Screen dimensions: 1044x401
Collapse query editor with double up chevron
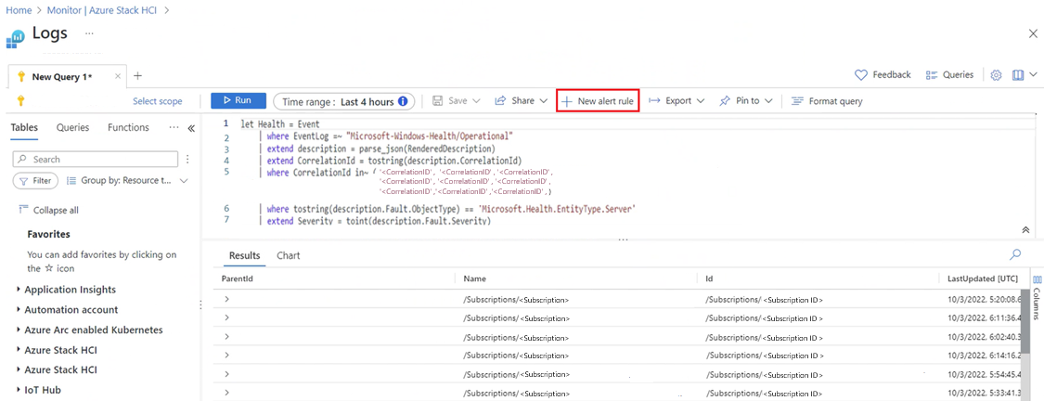(x=1026, y=230)
